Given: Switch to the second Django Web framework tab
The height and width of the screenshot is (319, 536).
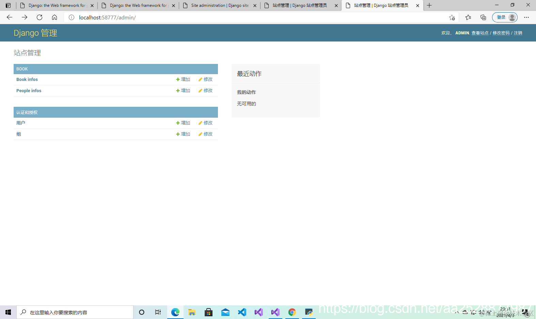Looking at the screenshot, I should click(138, 5).
